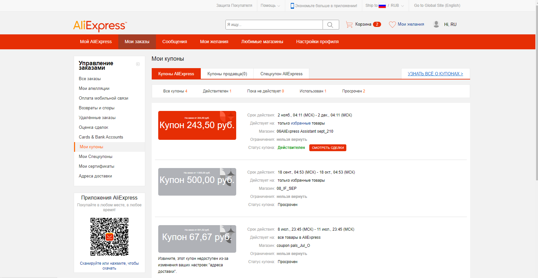Click Go to Global Site (English)
This screenshot has width=538, height=278.
437,6
